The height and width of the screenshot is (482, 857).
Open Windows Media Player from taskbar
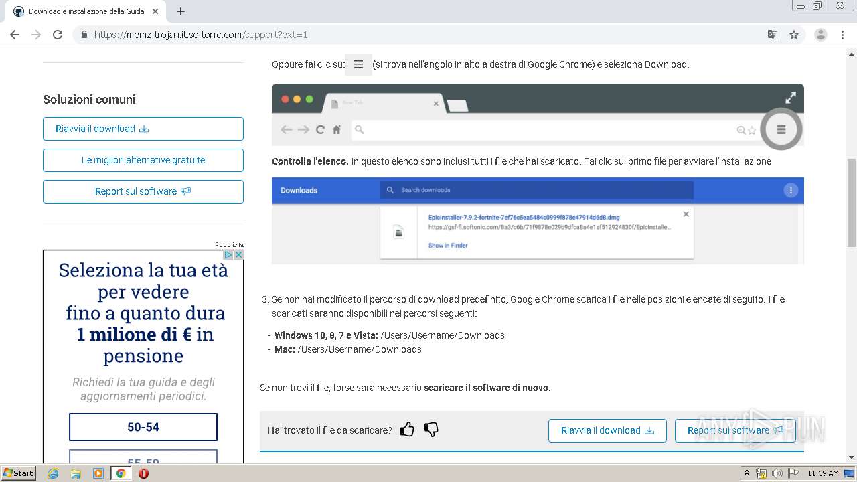(x=98, y=473)
